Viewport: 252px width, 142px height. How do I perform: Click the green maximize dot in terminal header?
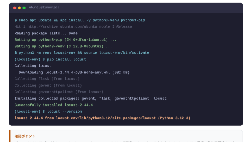pos(24,8)
